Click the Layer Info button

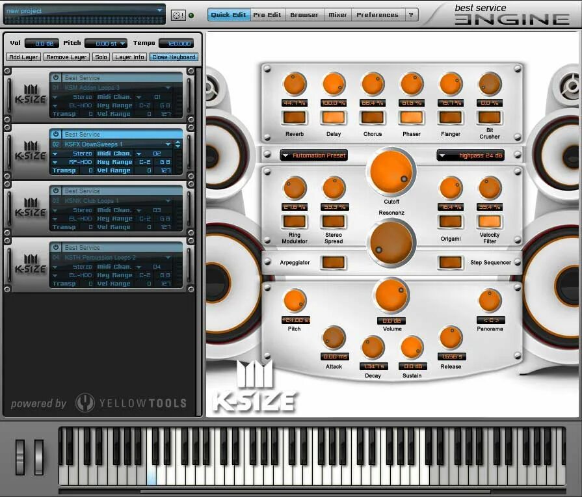[129, 57]
